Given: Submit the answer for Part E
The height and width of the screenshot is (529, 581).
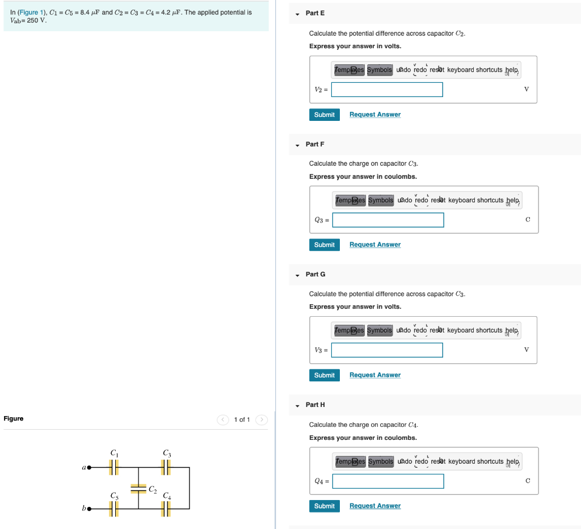Looking at the screenshot, I should pos(324,114).
